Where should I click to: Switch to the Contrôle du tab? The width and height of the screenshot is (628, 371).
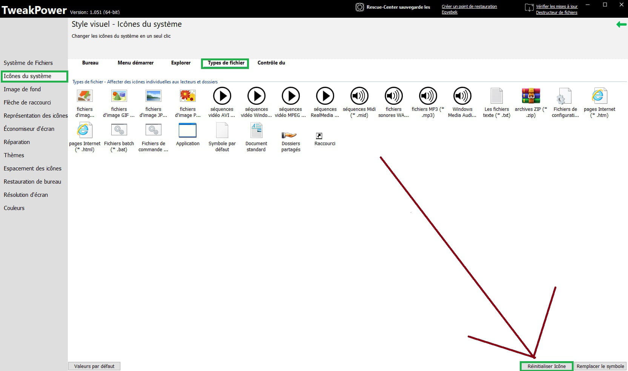271,63
